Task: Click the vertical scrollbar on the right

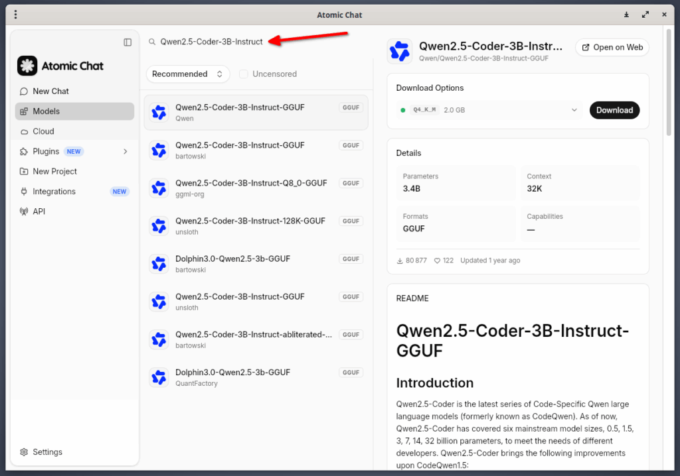Action: (x=669, y=82)
